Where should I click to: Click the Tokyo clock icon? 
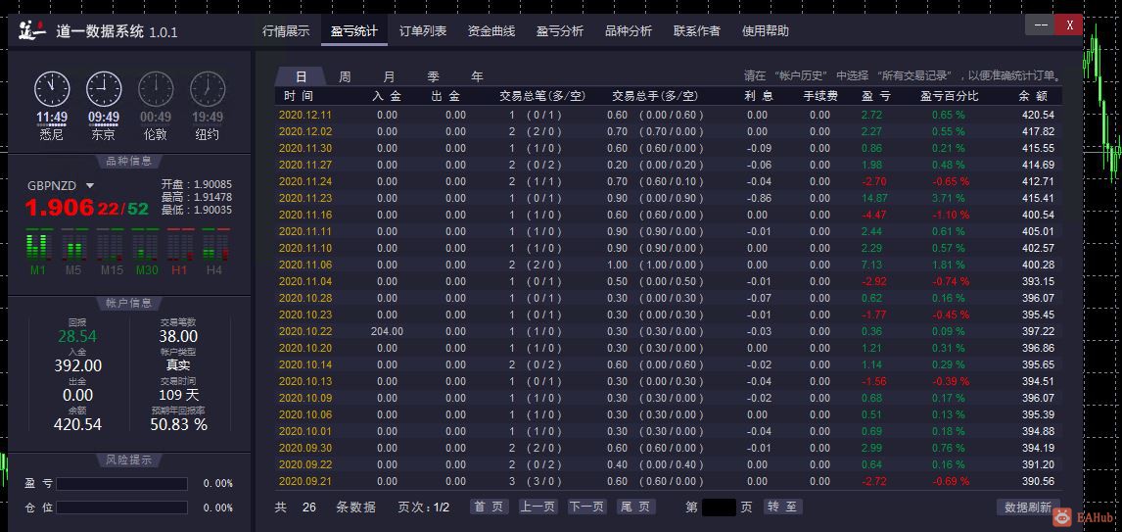point(104,89)
